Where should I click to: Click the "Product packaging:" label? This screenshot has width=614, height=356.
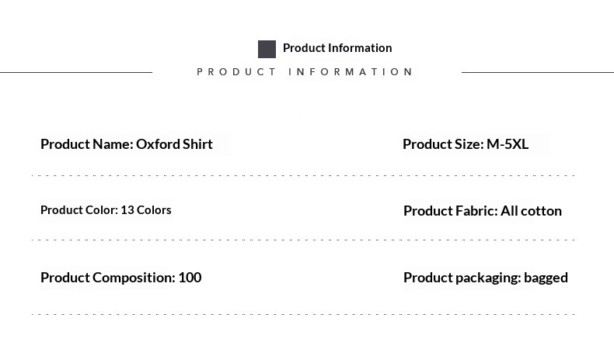click(462, 278)
